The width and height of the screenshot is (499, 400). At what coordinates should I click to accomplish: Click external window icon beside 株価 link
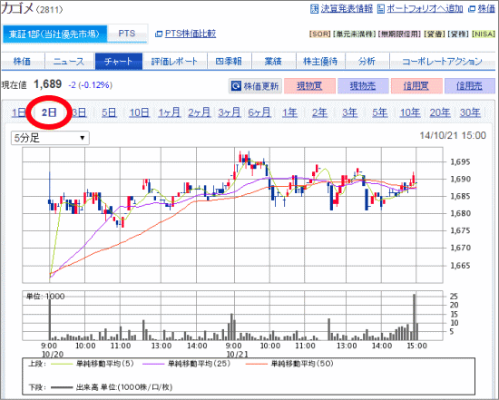click(x=472, y=9)
